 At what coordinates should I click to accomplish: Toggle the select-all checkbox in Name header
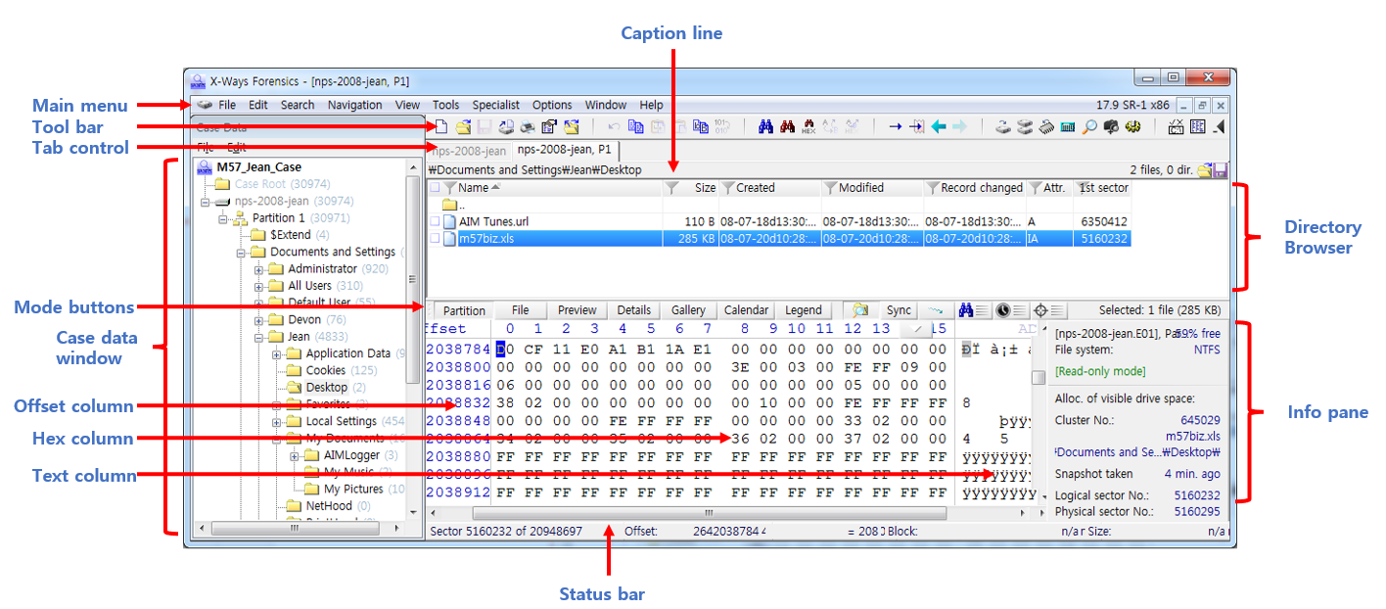(x=435, y=188)
